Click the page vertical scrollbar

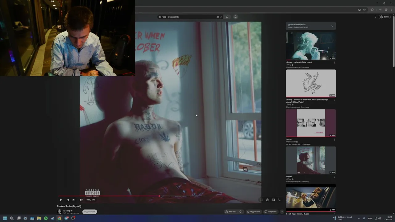393,114
